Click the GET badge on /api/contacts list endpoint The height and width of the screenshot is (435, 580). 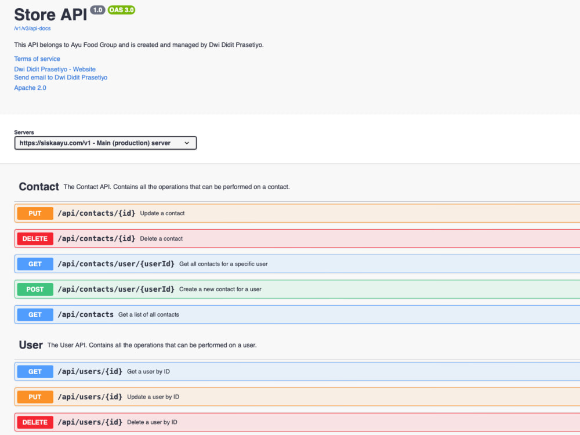point(34,314)
